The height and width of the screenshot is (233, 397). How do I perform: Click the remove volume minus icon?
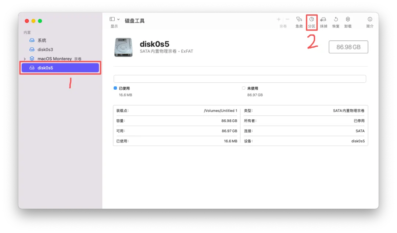tap(287, 19)
